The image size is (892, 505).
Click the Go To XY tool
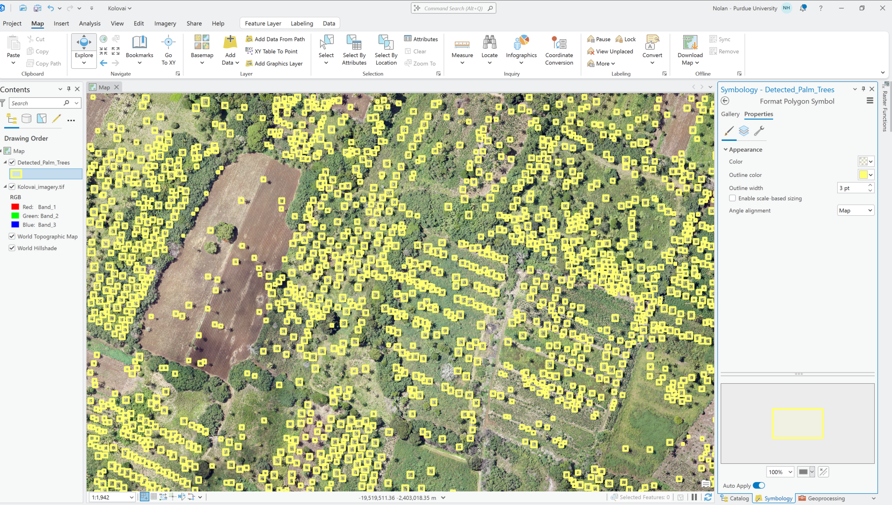pos(168,50)
